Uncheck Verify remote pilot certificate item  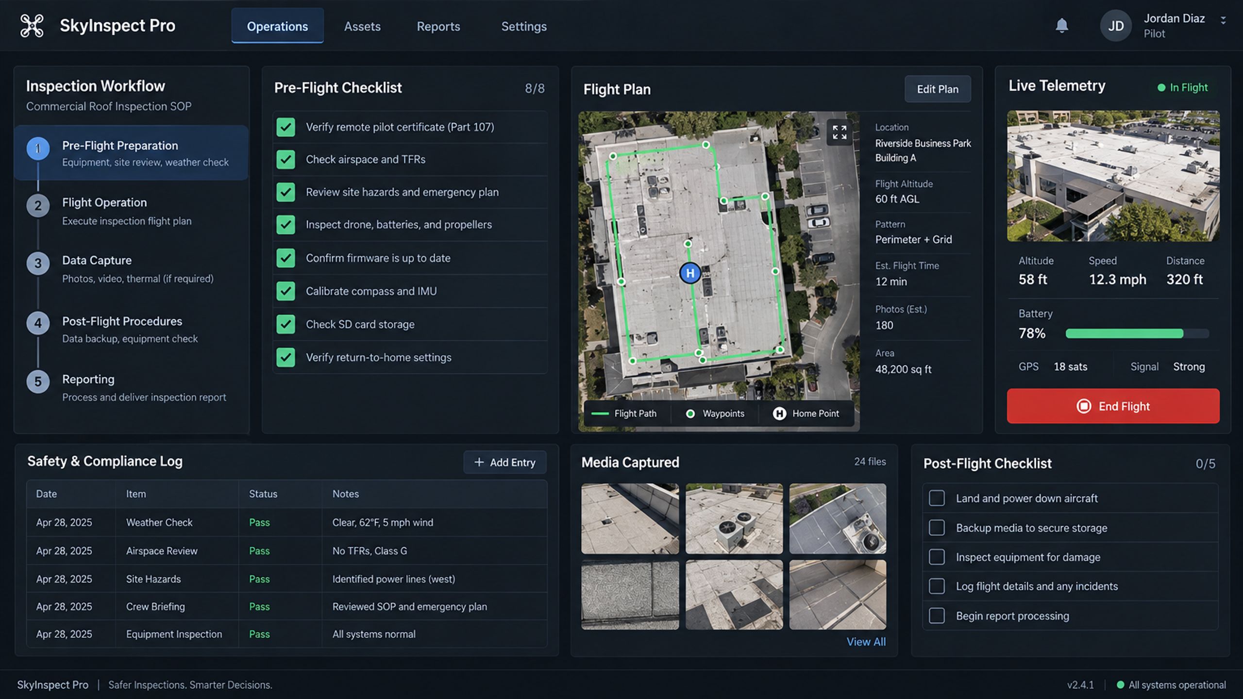click(x=286, y=127)
